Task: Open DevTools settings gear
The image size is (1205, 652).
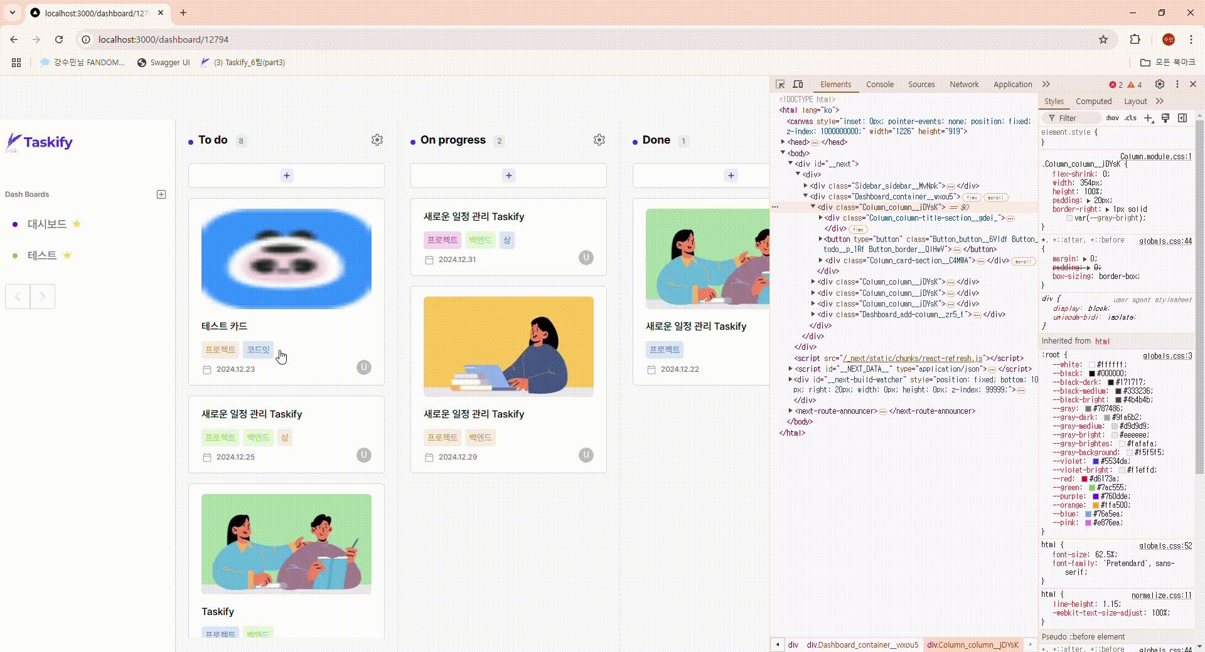Action: [x=1160, y=84]
